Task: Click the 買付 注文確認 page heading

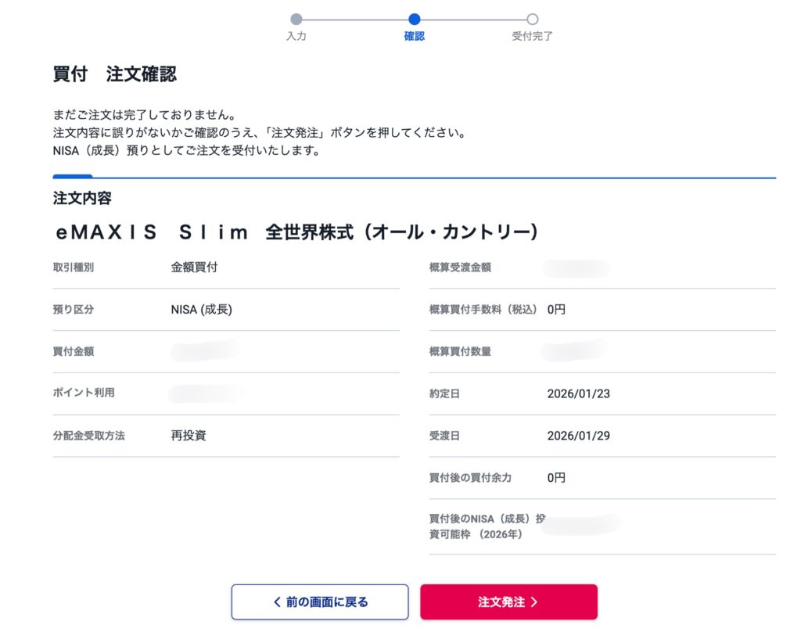Action: [x=114, y=74]
